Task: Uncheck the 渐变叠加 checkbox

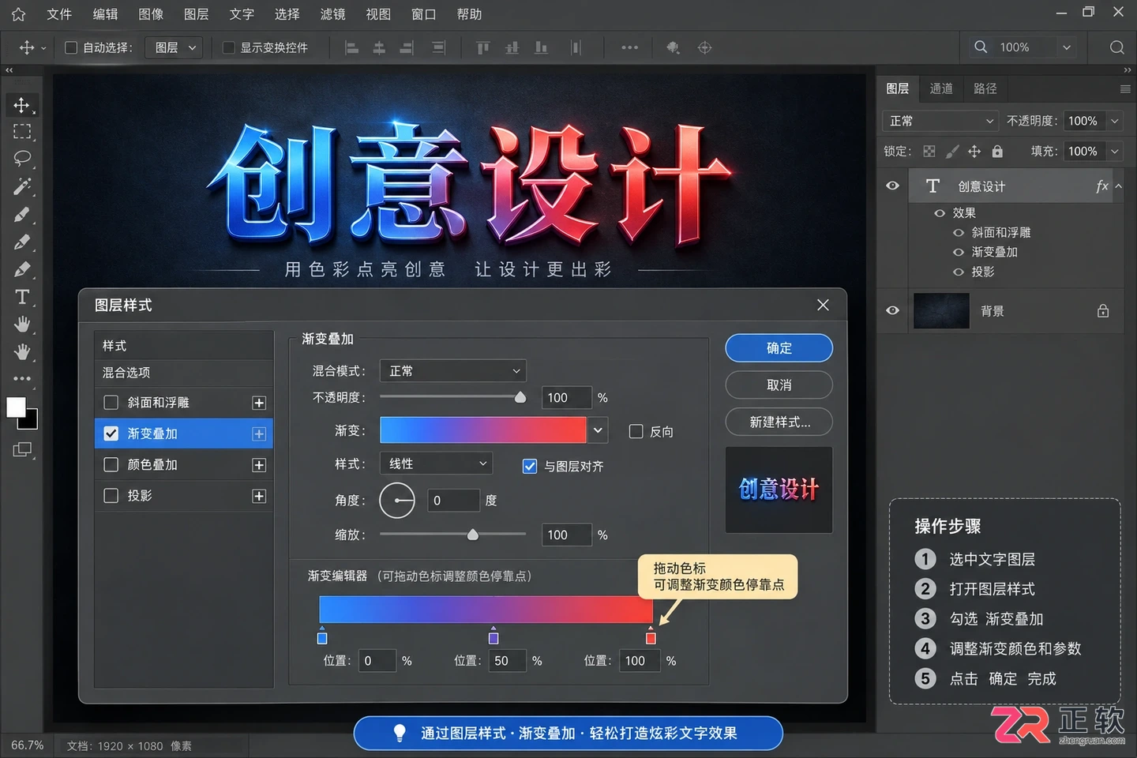Action: [x=111, y=433]
